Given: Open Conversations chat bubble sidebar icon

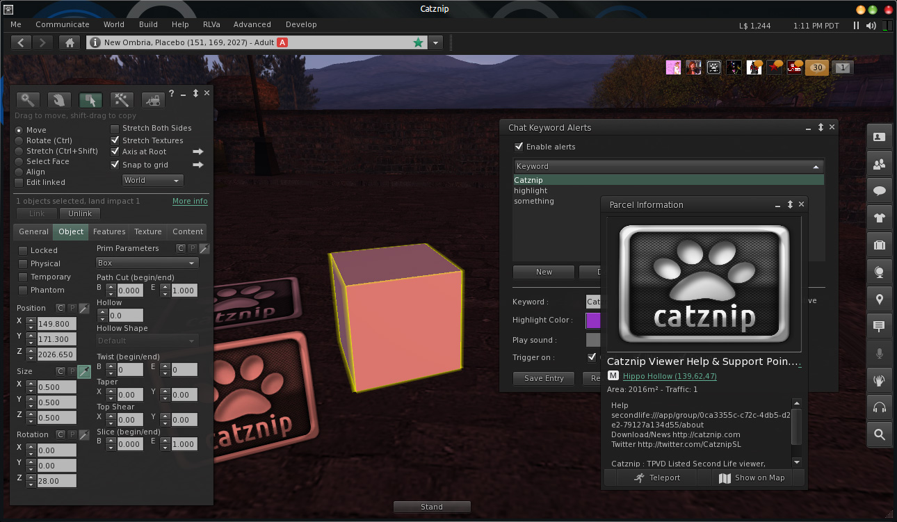Looking at the screenshot, I should click(879, 191).
